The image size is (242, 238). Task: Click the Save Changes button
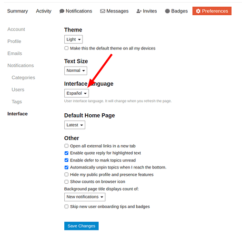click(81, 226)
